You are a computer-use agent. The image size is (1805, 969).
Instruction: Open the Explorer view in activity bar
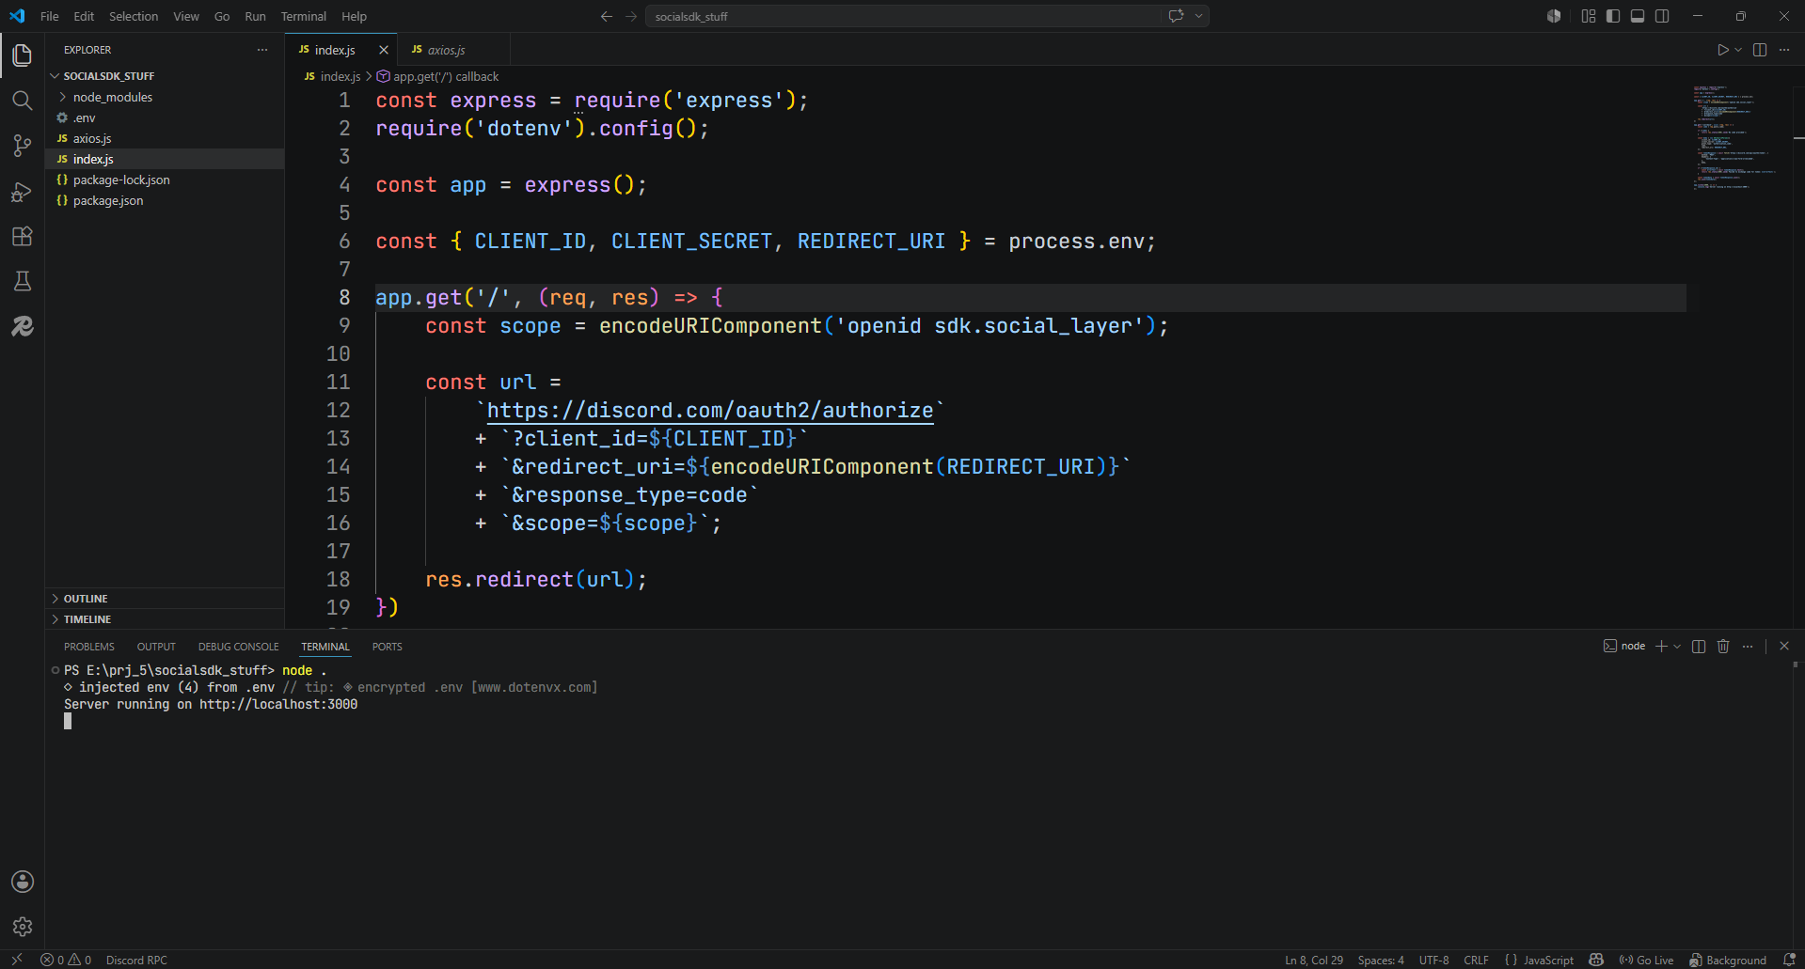[23, 55]
